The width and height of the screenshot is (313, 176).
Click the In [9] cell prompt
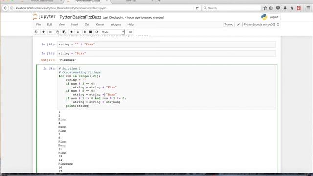click(49, 69)
